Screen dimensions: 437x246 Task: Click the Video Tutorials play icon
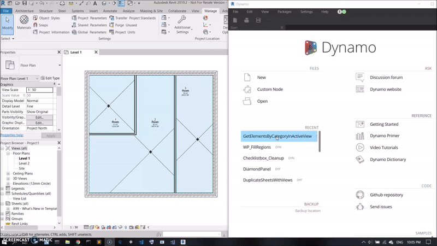tap(360, 148)
